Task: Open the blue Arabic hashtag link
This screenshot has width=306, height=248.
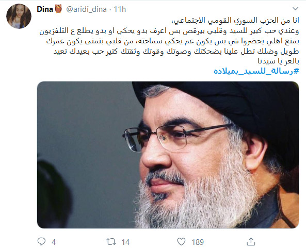Action: [256, 71]
